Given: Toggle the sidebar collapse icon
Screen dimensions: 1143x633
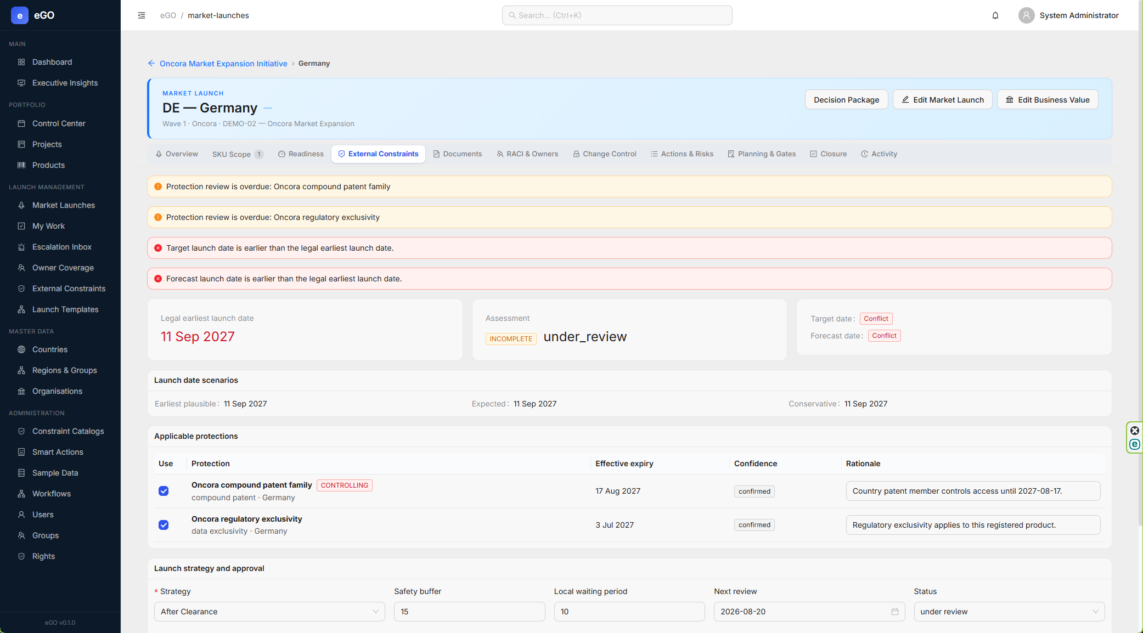Looking at the screenshot, I should (x=142, y=15).
